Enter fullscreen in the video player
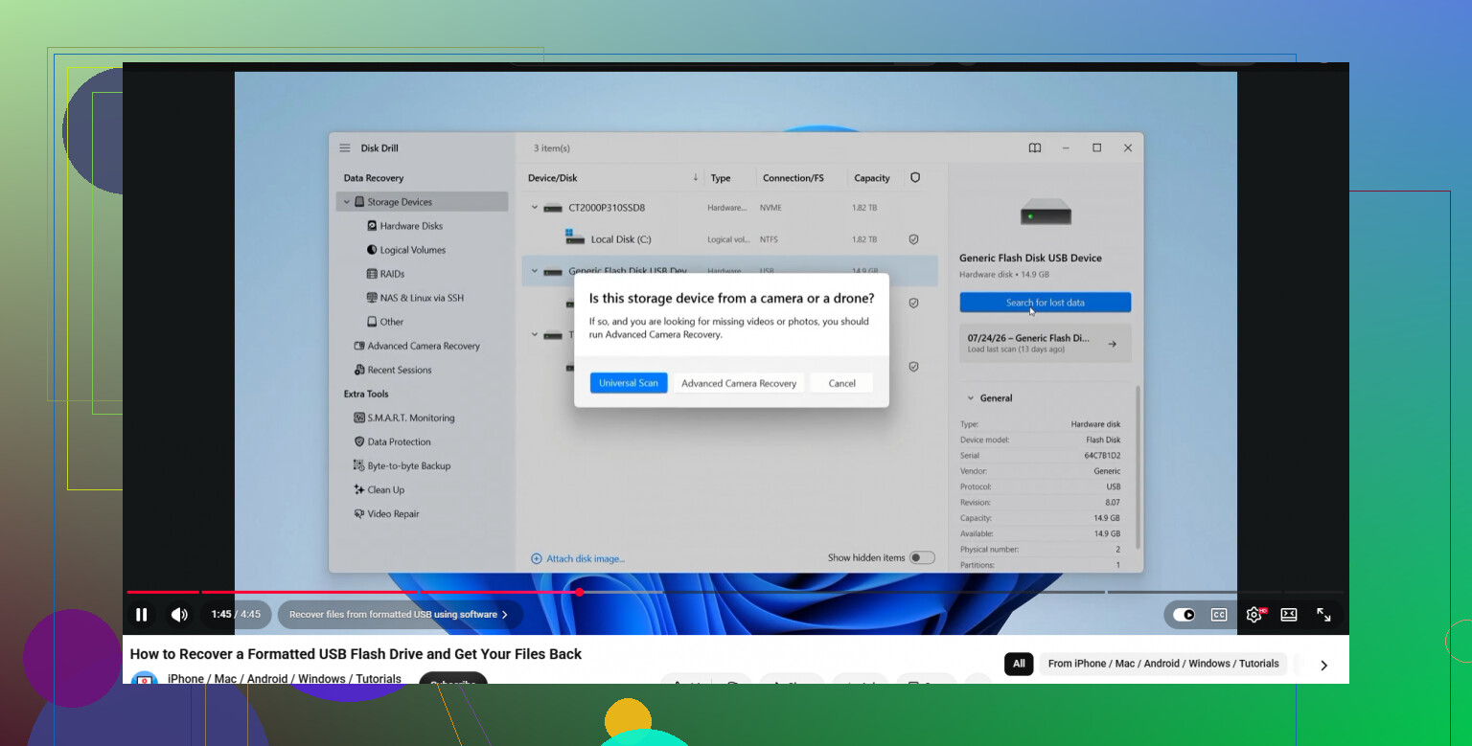Image resolution: width=1472 pixels, height=746 pixels. [x=1323, y=615]
